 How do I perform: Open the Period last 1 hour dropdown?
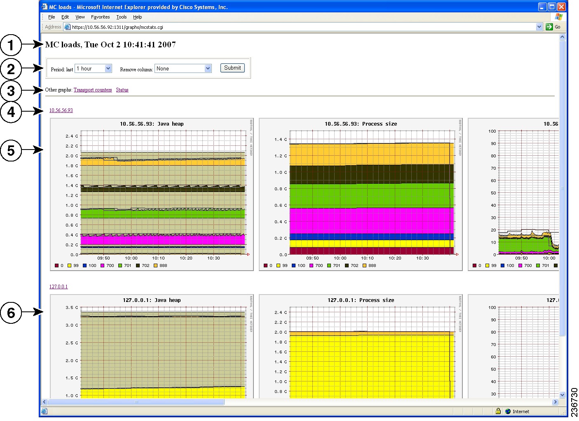[x=93, y=68]
